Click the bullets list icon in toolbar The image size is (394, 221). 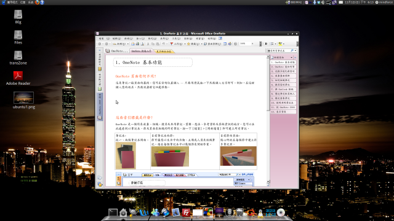[x=272, y=44]
